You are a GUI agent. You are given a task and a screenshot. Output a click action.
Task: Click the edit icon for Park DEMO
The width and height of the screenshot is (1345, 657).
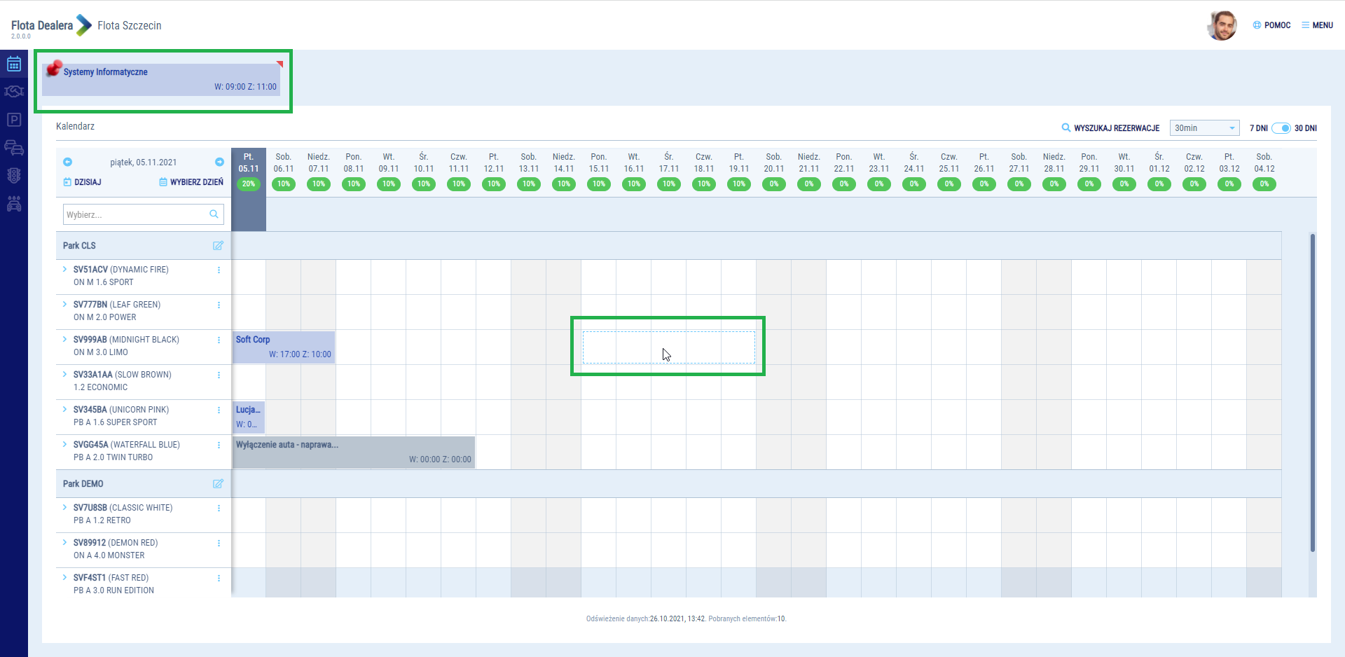pos(218,484)
